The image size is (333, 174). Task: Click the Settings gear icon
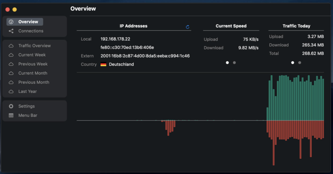[x=11, y=106]
